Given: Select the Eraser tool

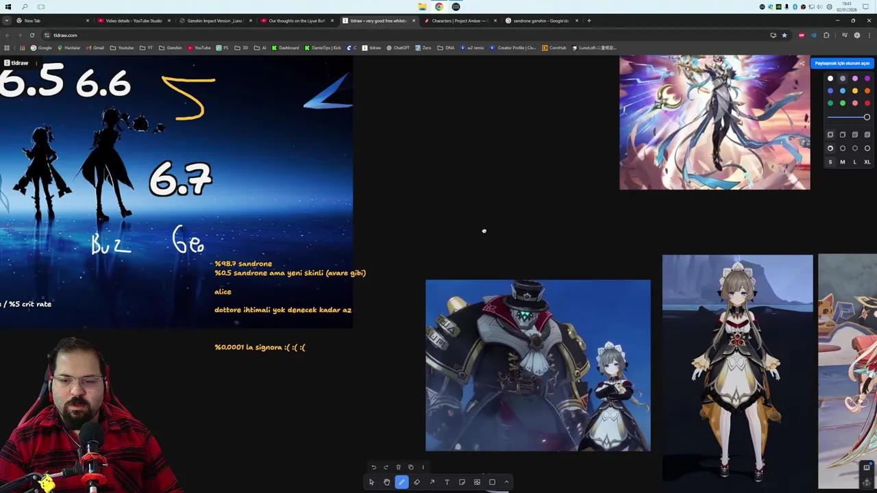Looking at the screenshot, I should pos(417,482).
